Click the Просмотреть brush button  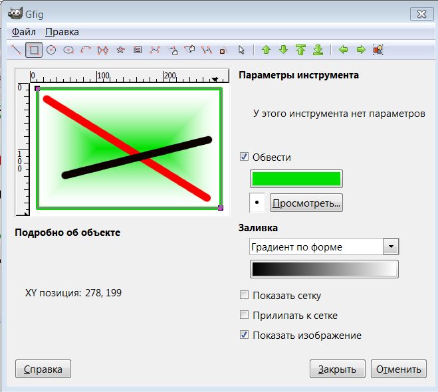(x=306, y=203)
